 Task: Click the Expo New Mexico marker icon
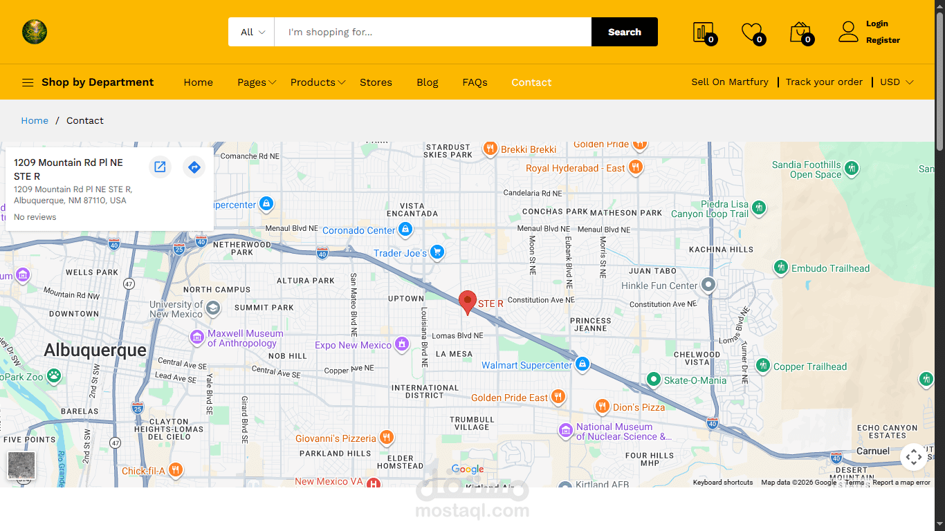tap(402, 344)
